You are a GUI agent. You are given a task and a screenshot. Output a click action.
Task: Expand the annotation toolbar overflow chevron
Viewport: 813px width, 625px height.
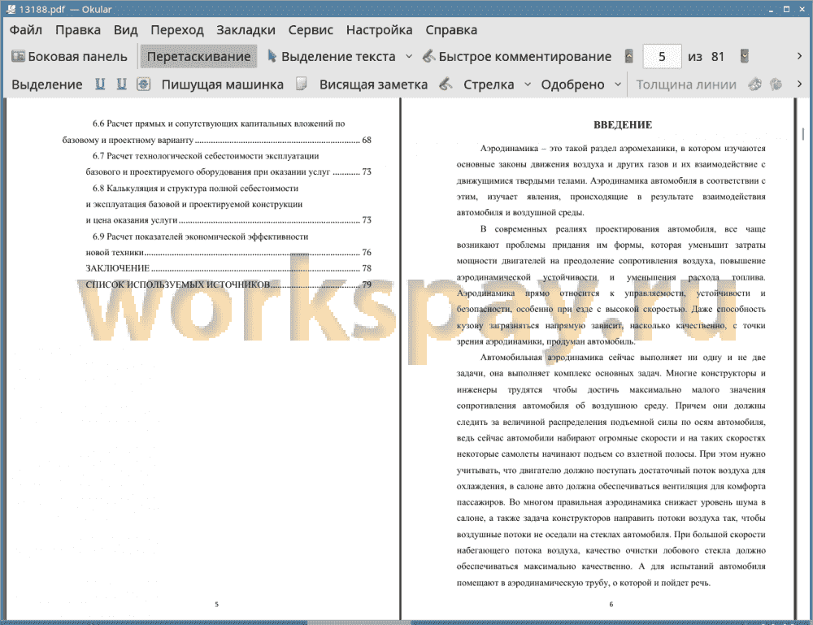pos(799,84)
